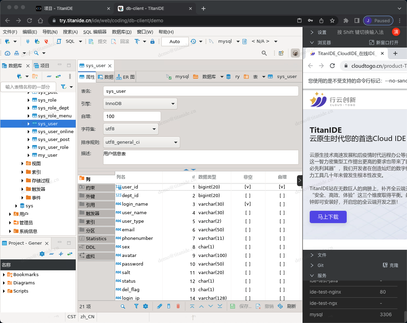Screen dimensions: 407x323
Task: Toggle auto-increment checkbox for user_id row
Action: pyautogui.click(x=282, y=187)
